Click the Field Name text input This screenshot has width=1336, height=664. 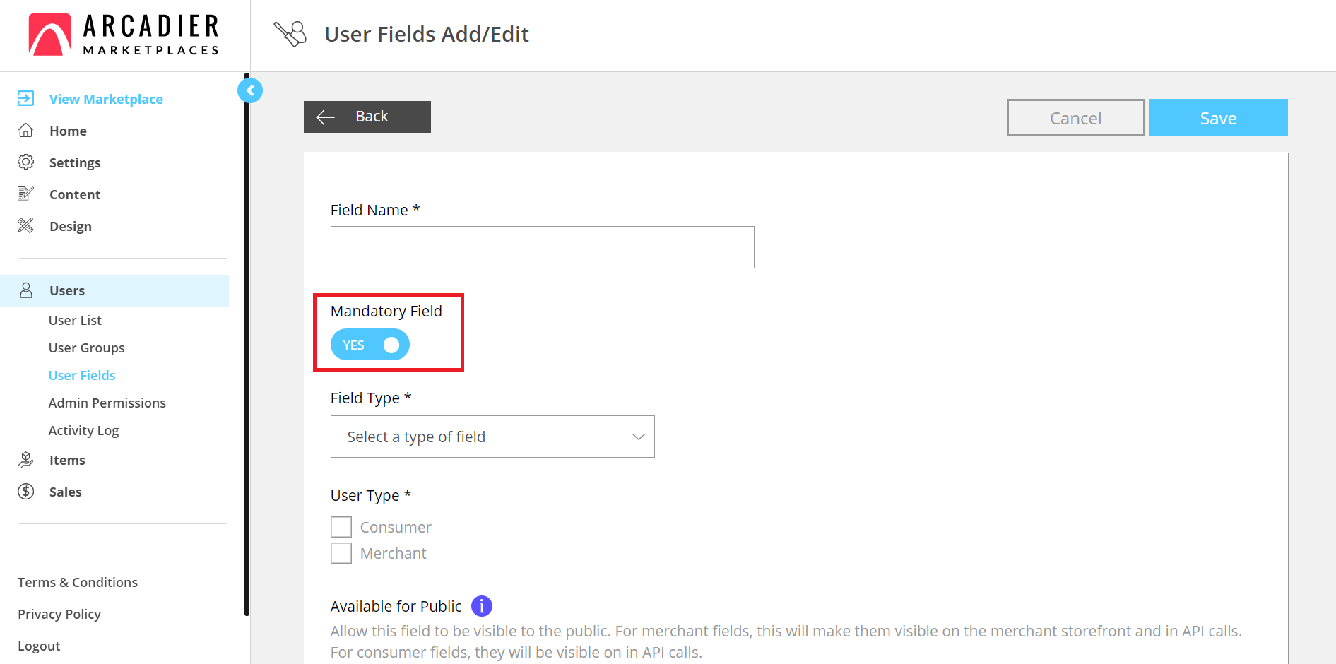(x=542, y=247)
